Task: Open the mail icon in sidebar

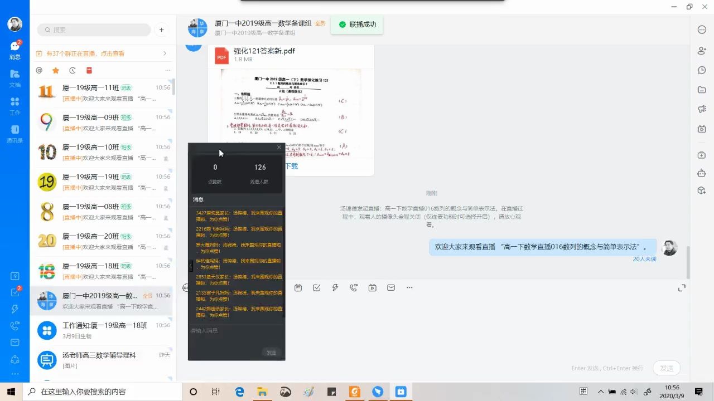Action: [x=15, y=343]
